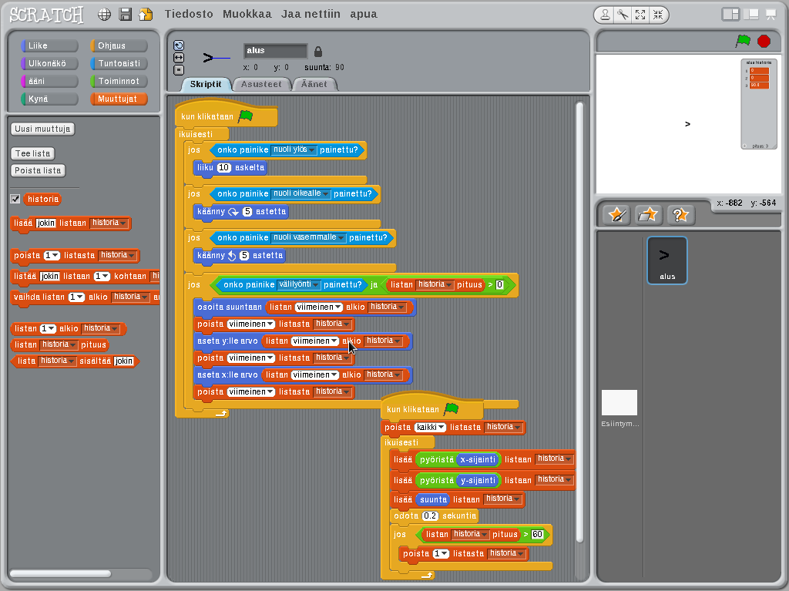The height and width of the screenshot is (591, 789).
Task: Select the delete scissors tool
Action: coord(623,15)
